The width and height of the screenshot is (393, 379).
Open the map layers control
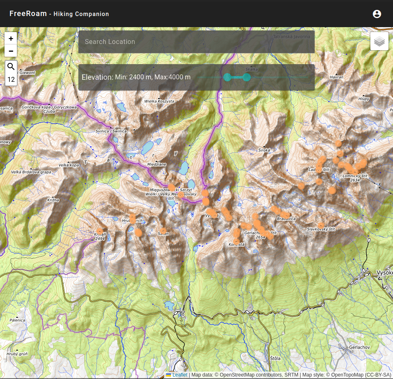tap(379, 42)
